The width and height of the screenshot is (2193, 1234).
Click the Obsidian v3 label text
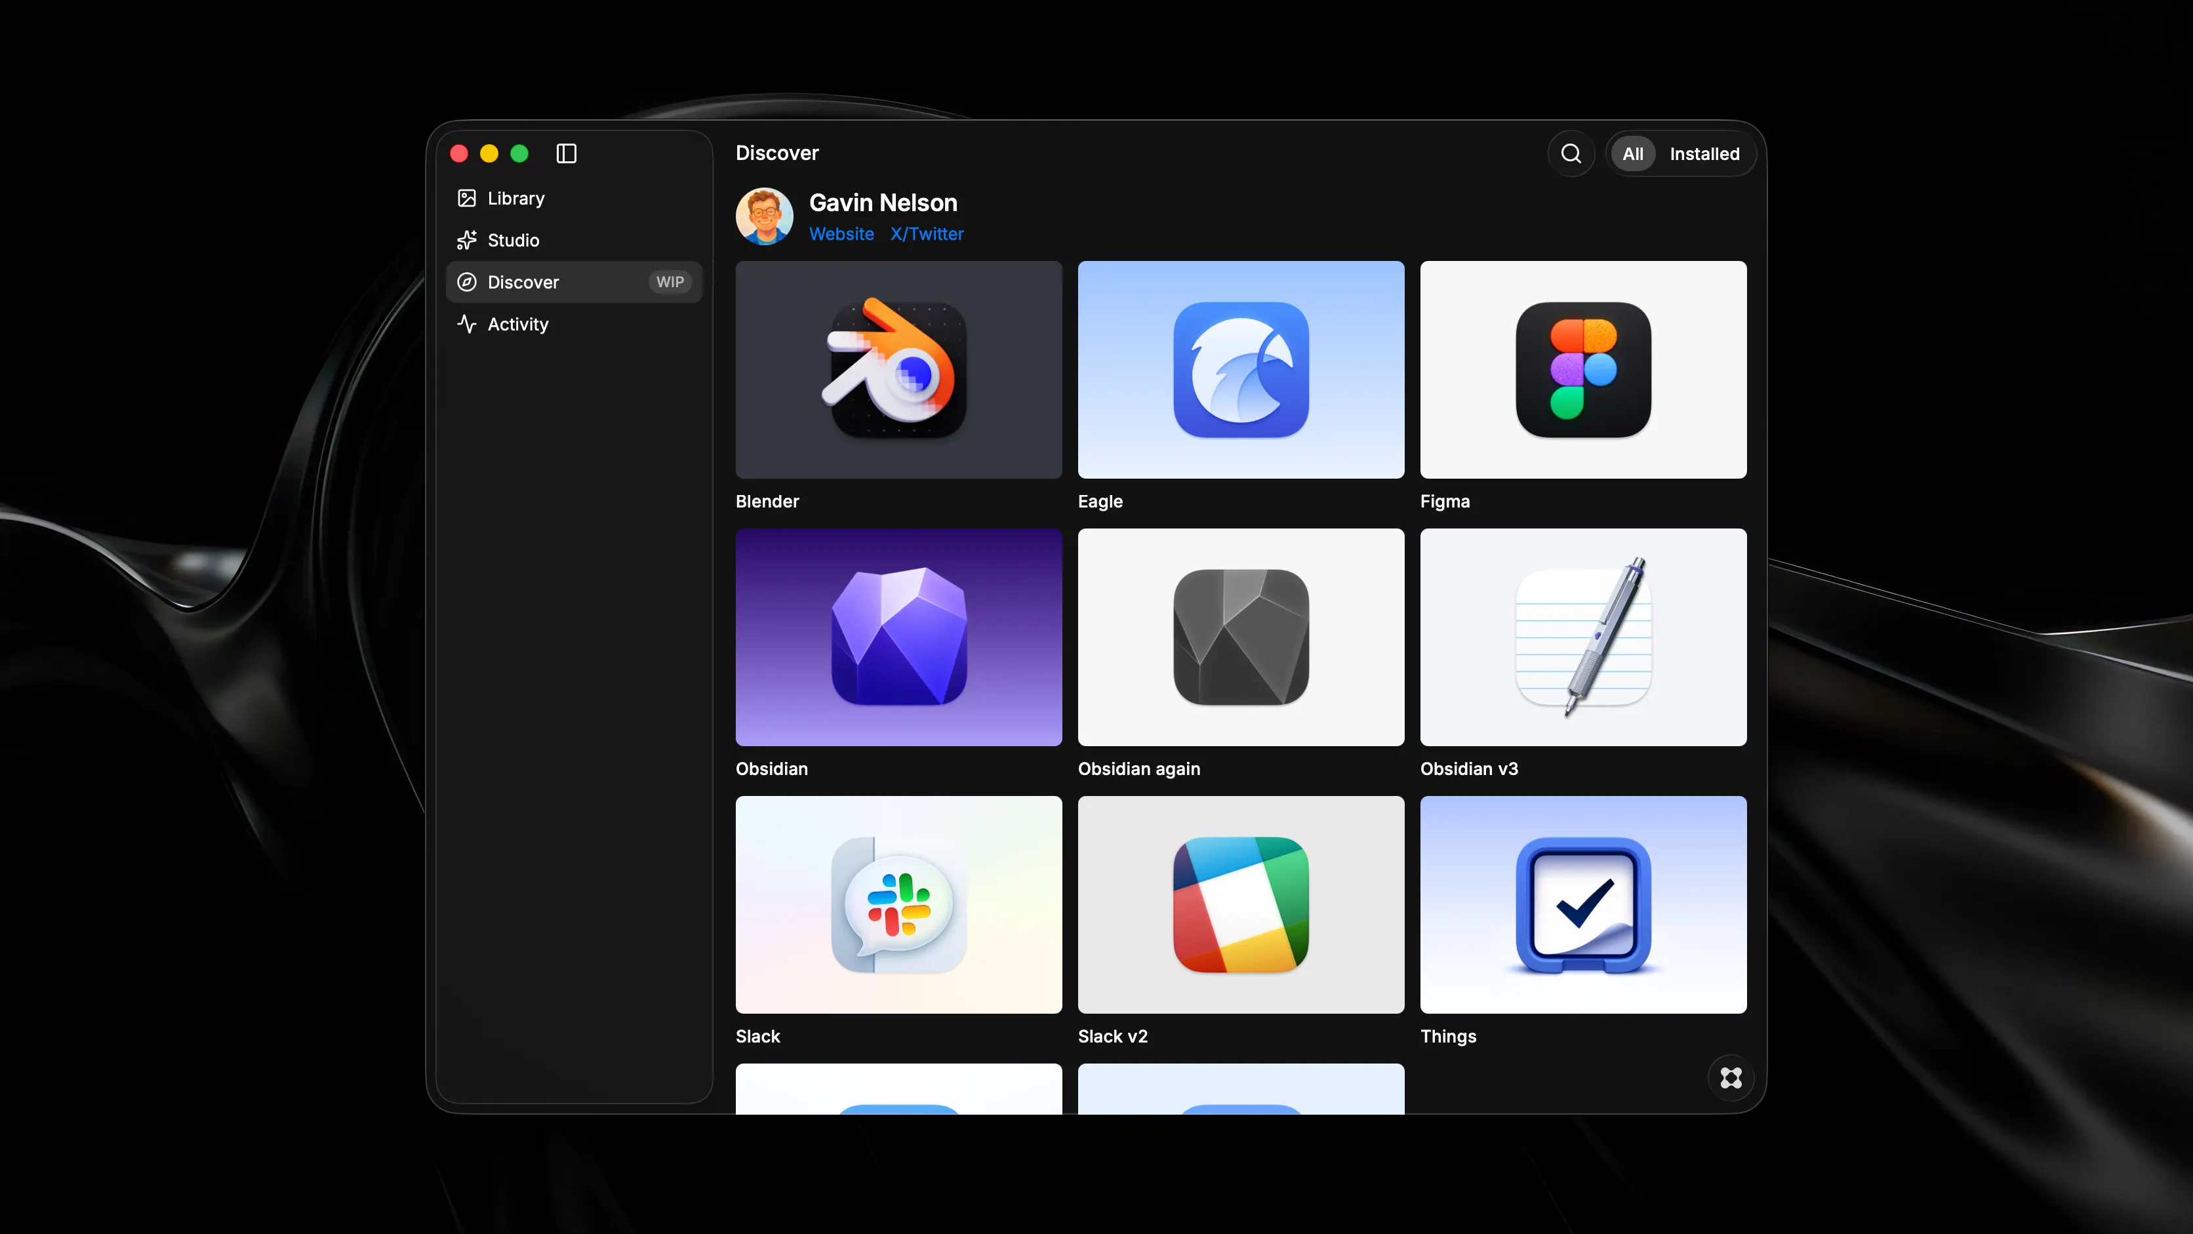pyautogui.click(x=1468, y=768)
